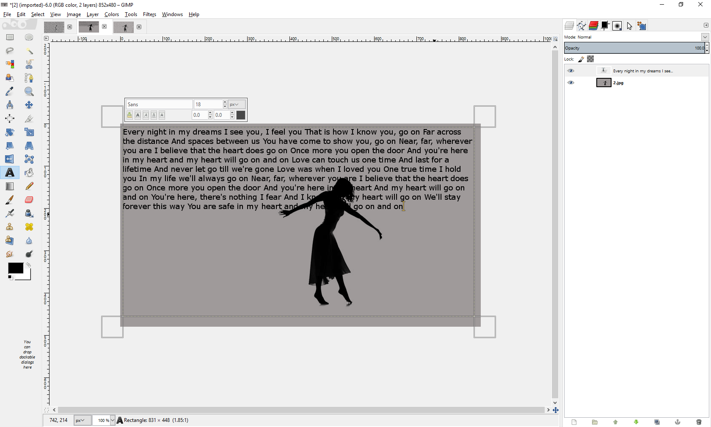This screenshot has height=427, width=711.
Task: Toggle bold in text overlay
Action: pyautogui.click(x=138, y=115)
